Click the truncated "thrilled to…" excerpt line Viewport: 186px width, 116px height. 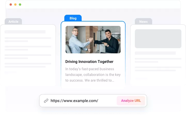coord(90,81)
